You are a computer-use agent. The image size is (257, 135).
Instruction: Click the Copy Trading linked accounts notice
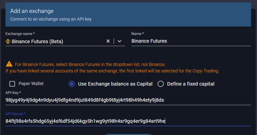click(x=112, y=71)
